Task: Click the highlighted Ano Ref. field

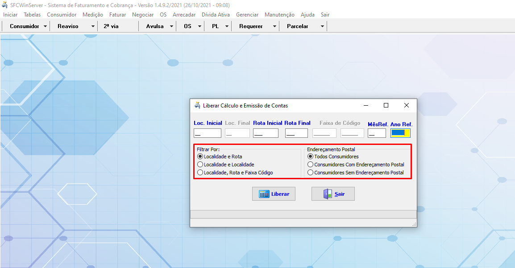Action: tap(400, 133)
